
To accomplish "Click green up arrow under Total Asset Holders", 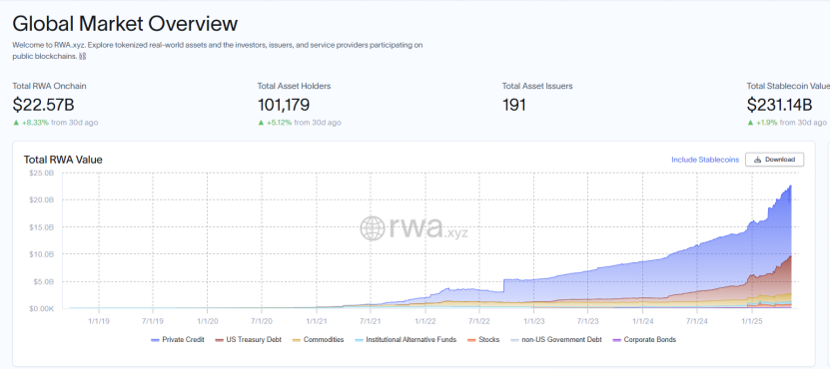I will coord(261,123).
